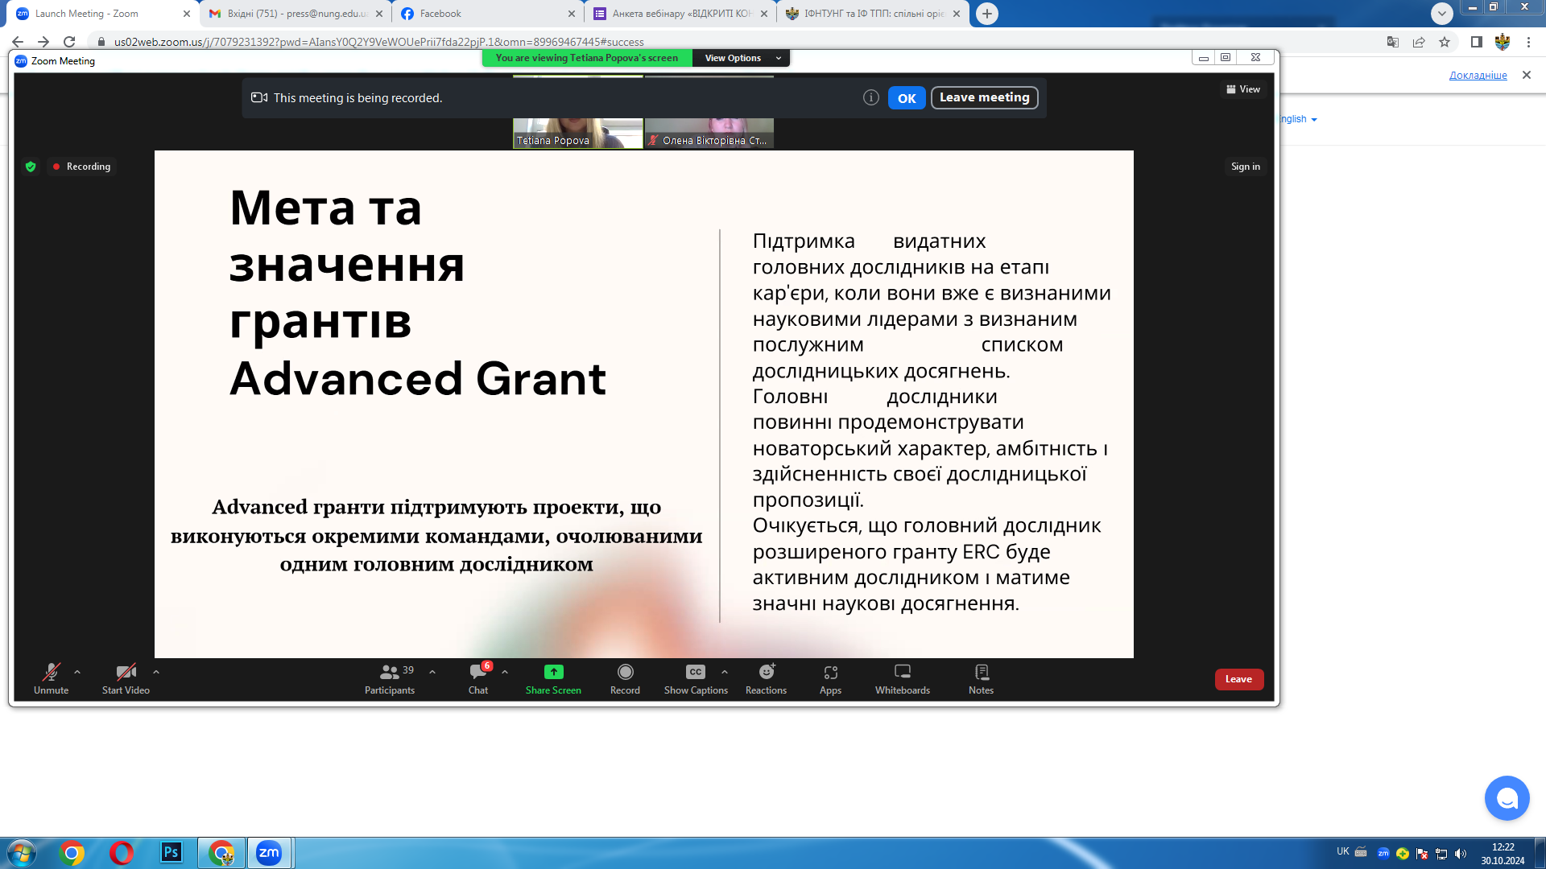Open the Chat panel
The image size is (1546, 869).
(x=478, y=678)
